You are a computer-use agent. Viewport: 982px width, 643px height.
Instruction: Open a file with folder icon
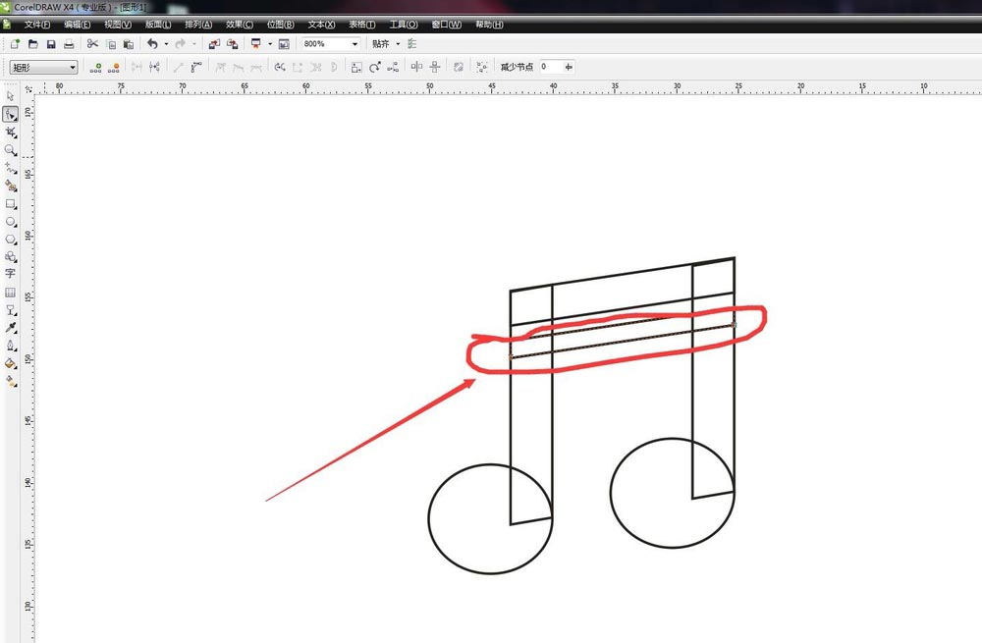coord(33,44)
